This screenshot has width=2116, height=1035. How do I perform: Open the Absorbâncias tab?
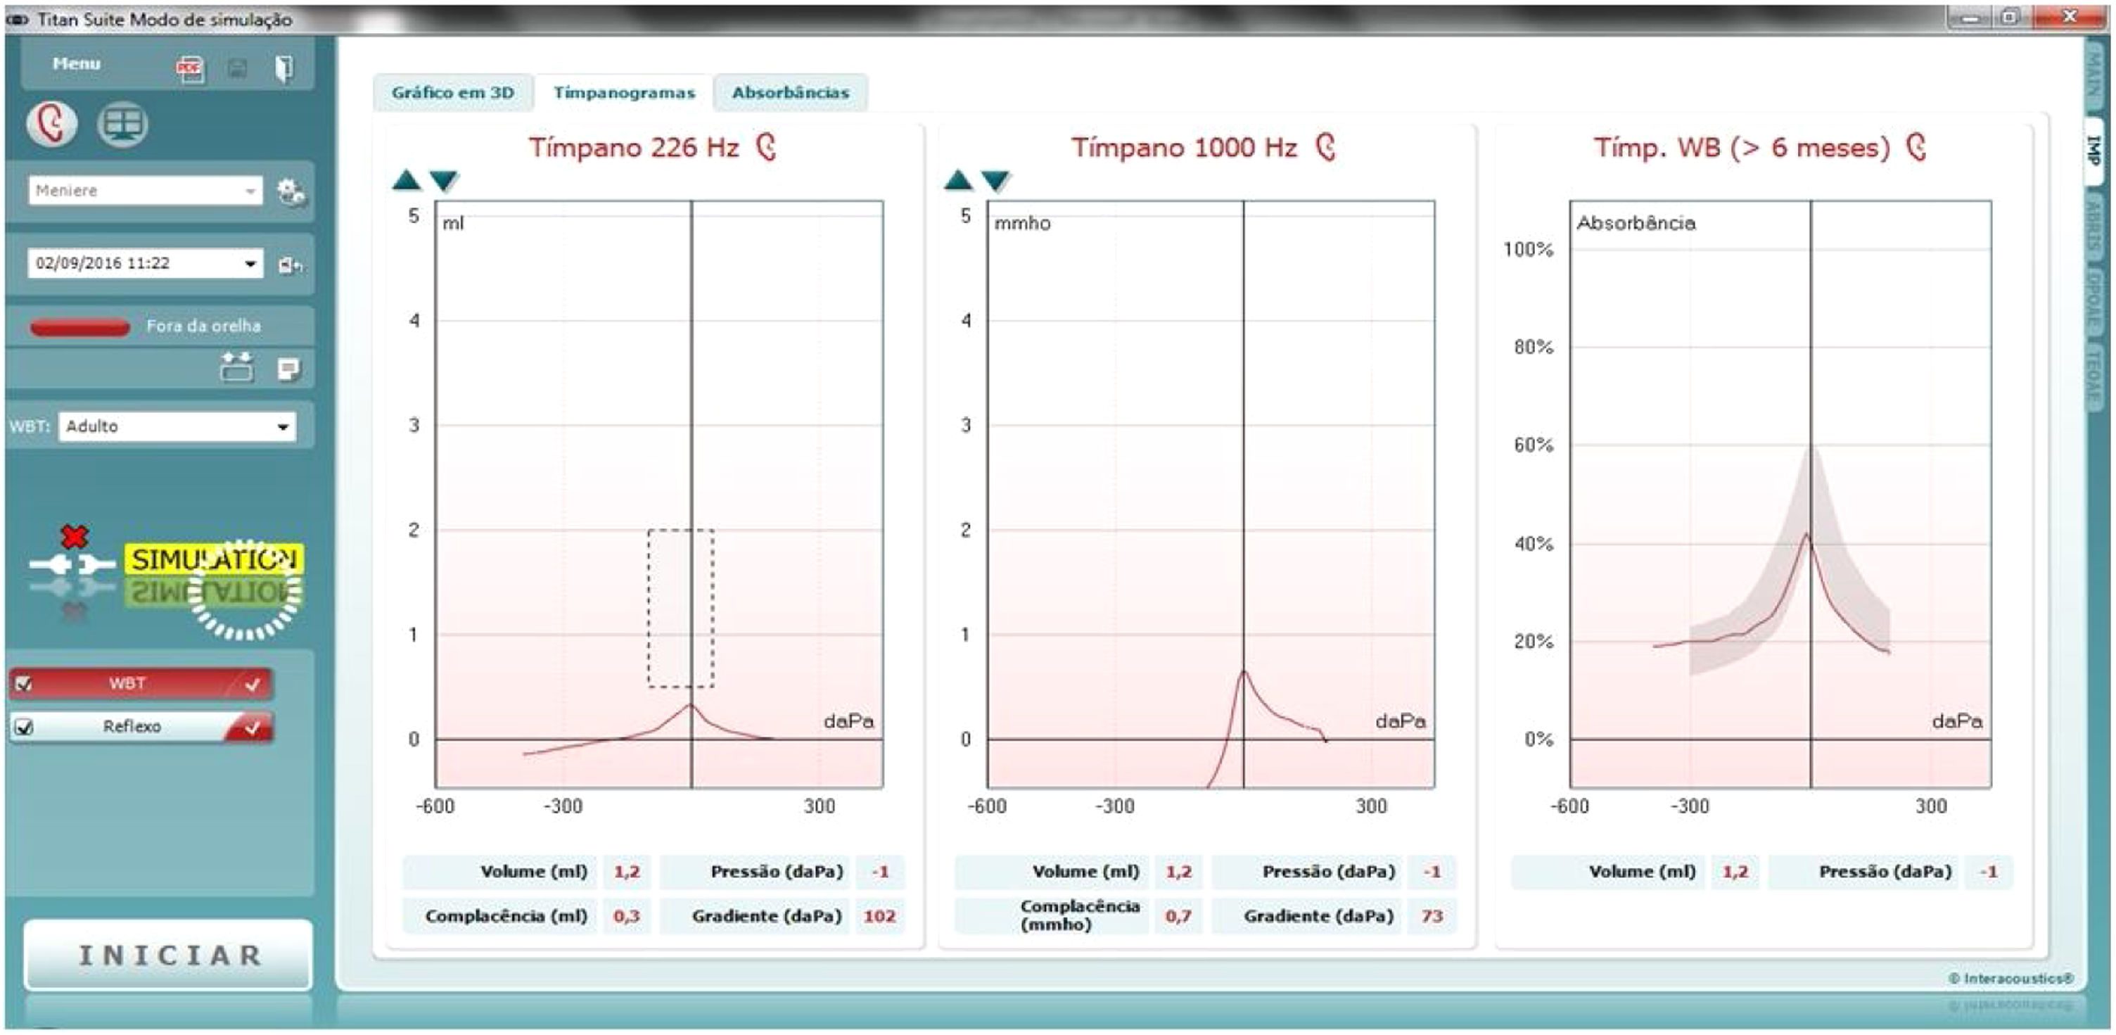click(790, 93)
